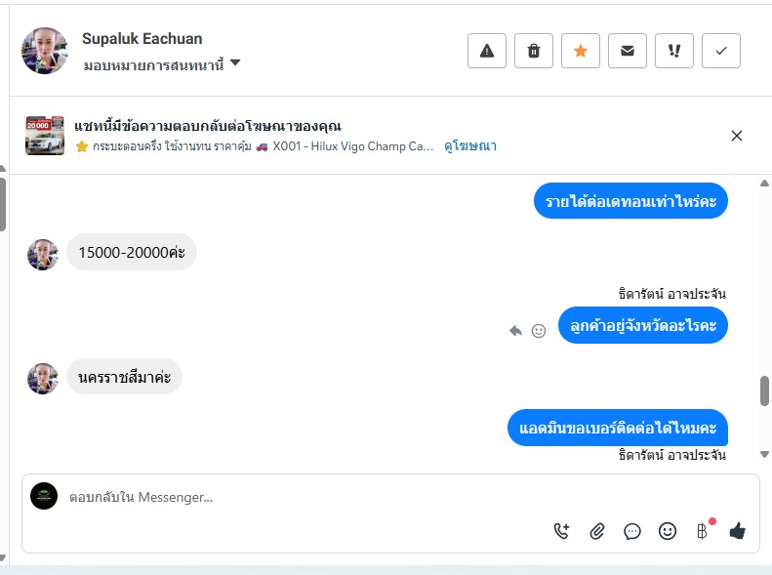Click the Supaluk Eachuan contact name
Image resolution: width=772 pixels, height=575 pixels.
pos(142,39)
